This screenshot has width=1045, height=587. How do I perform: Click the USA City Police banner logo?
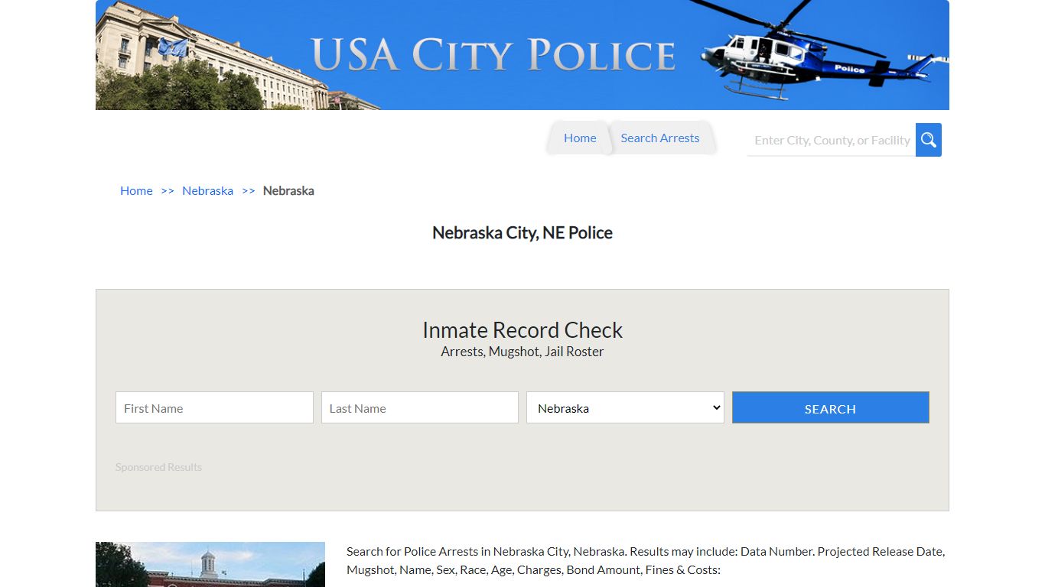tap(522, 54)
